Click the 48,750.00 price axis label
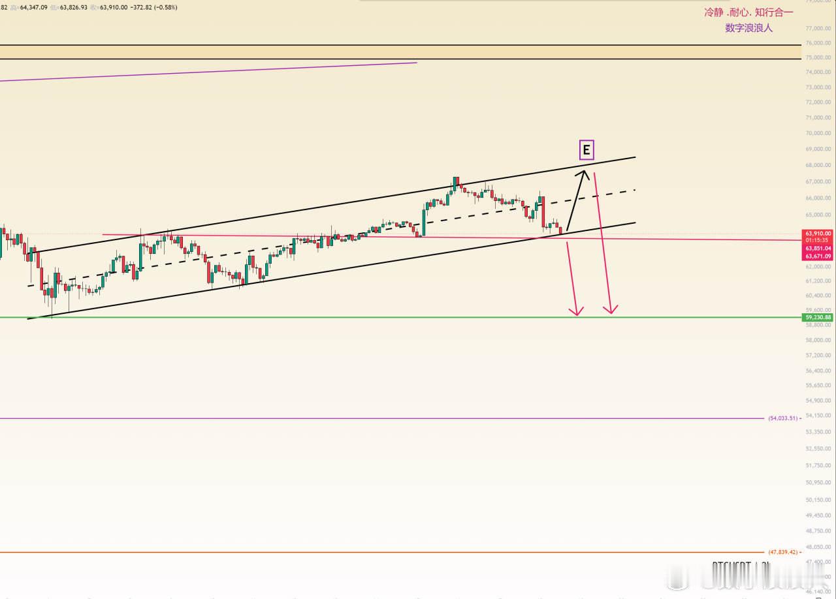 tap(819, 530)
